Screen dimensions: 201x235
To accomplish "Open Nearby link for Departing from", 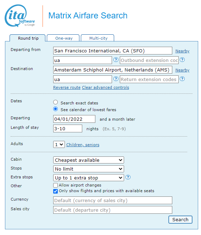I will click(182, 51).
